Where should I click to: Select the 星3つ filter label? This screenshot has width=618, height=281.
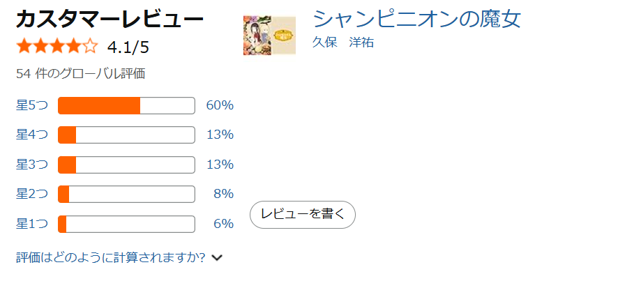tap(32, 165)
